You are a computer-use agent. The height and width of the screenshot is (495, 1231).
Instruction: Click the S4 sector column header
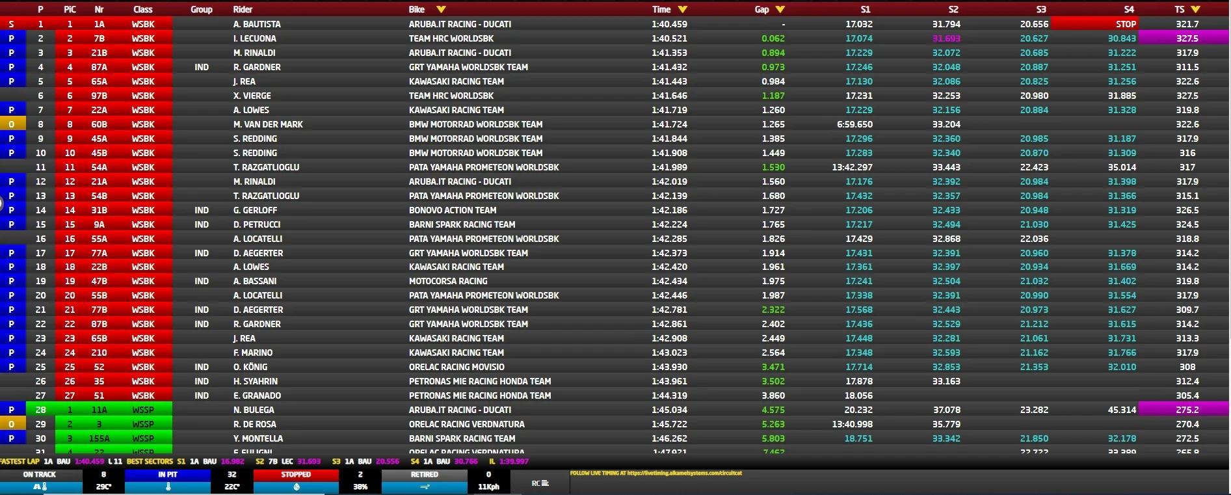point(1129,9)
